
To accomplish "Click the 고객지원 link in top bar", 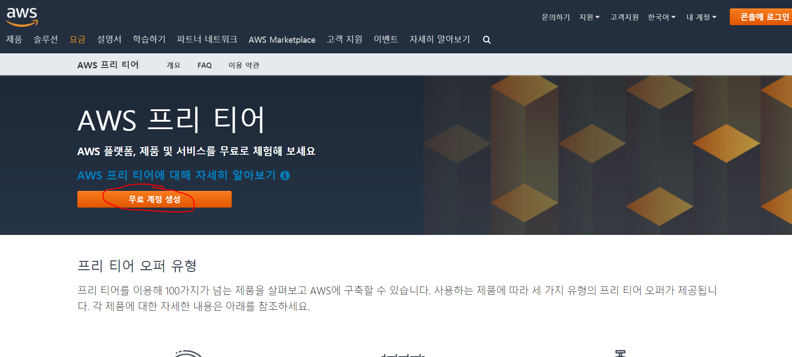I will (625, 17).
